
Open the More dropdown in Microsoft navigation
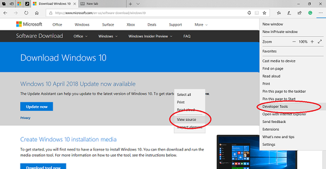[x=201, y=25]
